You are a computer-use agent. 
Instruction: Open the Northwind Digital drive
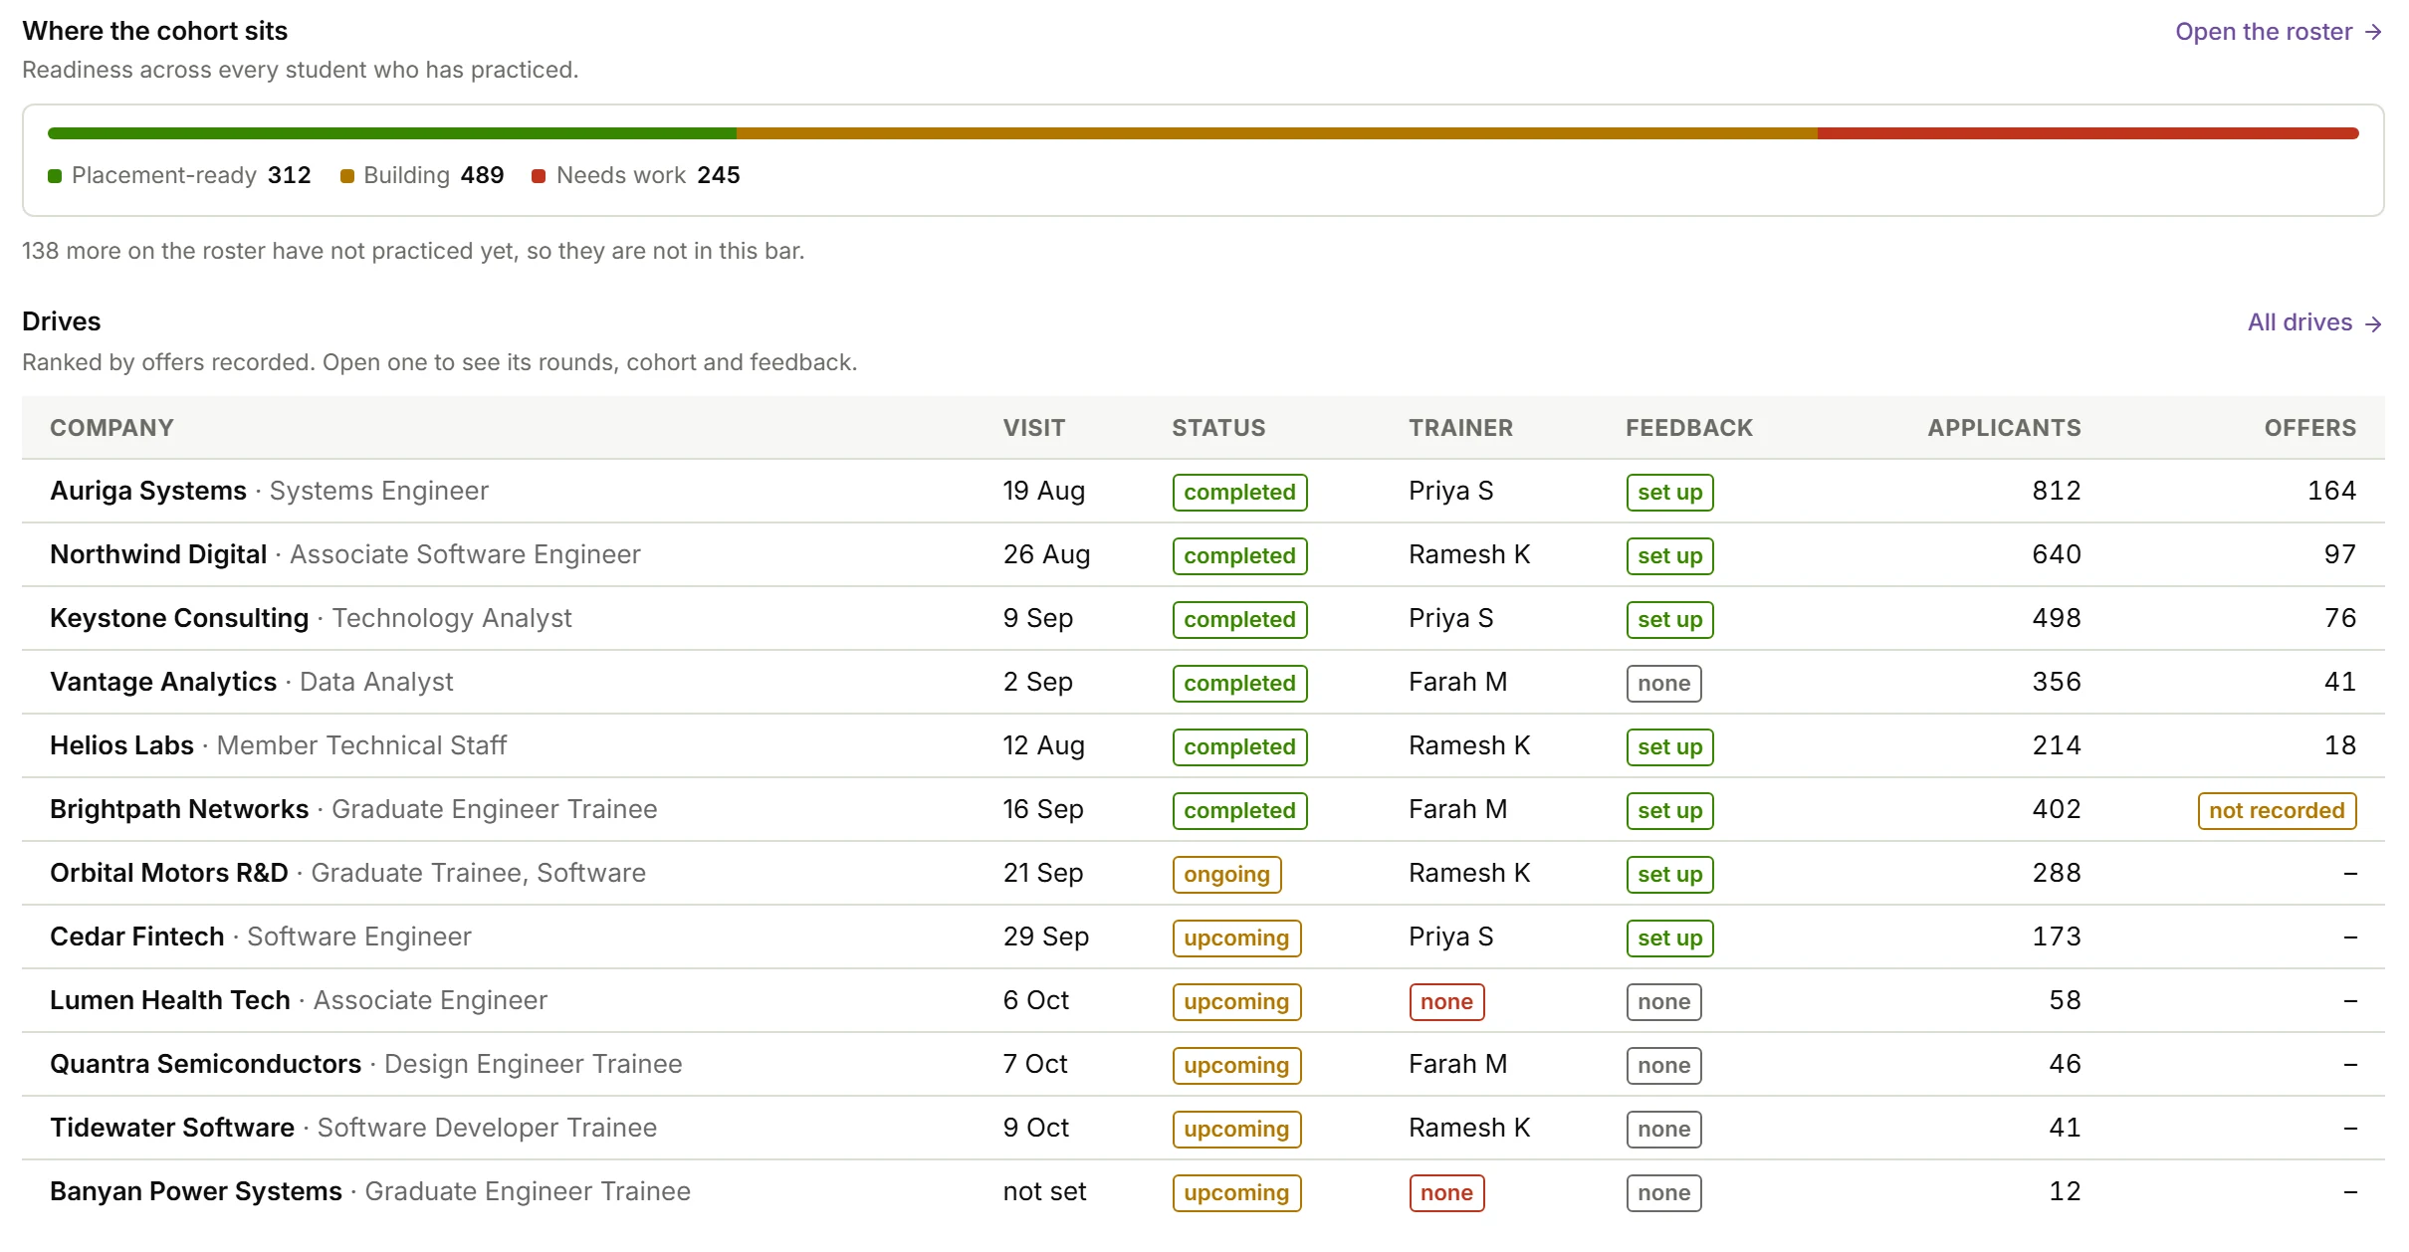pyautogui.click(x=1204, y=554)
